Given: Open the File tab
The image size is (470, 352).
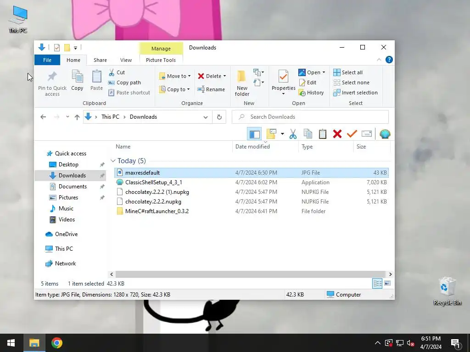Looking at the screenshot, I should pyautogui.click(x=47, y=60).
